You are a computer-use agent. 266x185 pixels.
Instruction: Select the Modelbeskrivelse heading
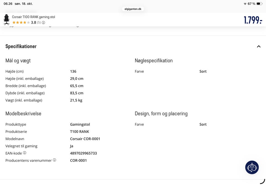23,113
